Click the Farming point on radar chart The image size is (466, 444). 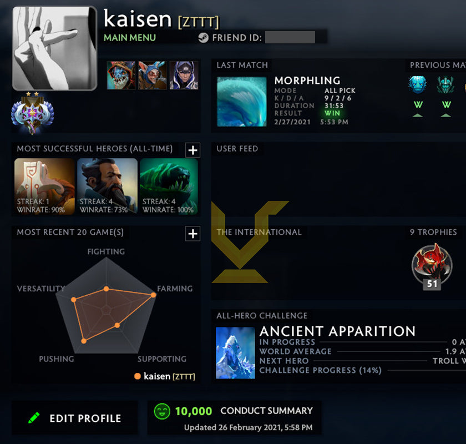click(153, 295)
